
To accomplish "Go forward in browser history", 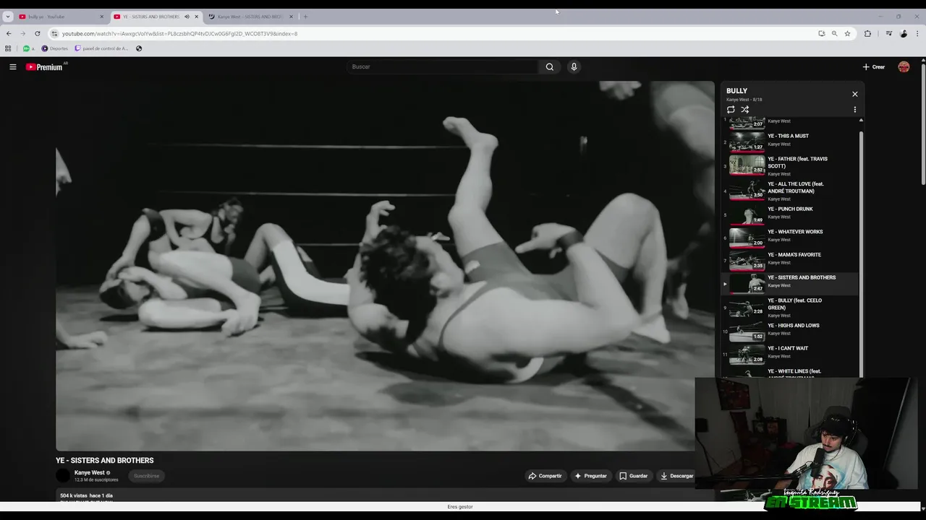I will point(23,33).
